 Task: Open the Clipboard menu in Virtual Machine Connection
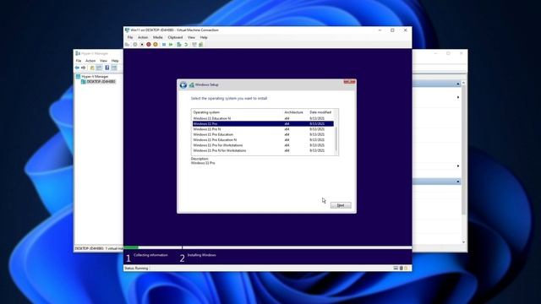175,37
